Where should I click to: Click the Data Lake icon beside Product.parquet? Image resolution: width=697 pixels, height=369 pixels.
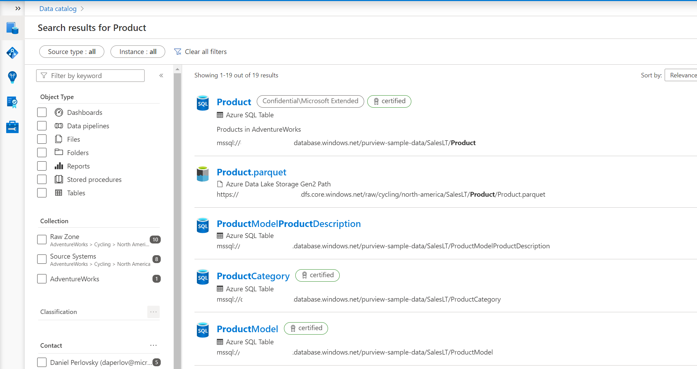pyautogui.click(x=203, y=174)
